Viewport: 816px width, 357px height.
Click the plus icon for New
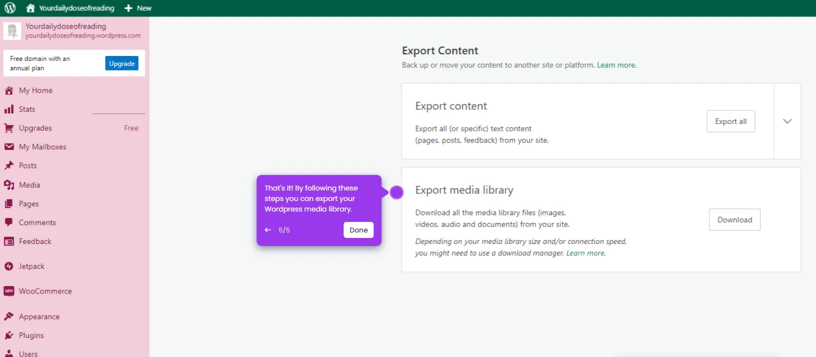pos(128,8)
